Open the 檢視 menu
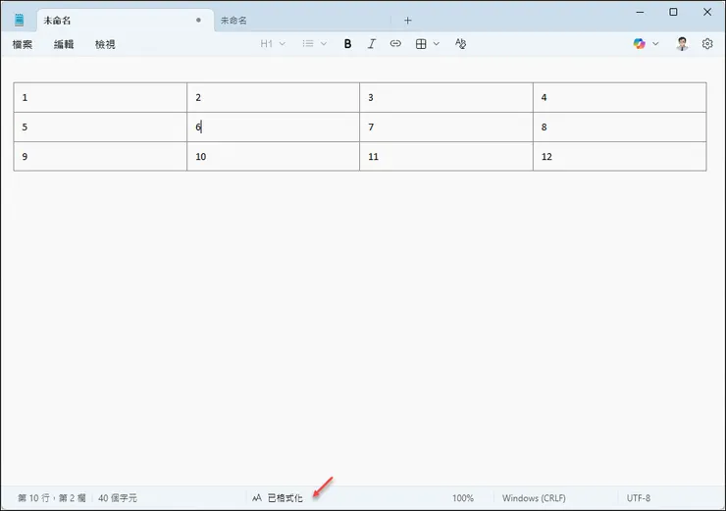Screen dimensions: 726x511 (105, 44)
